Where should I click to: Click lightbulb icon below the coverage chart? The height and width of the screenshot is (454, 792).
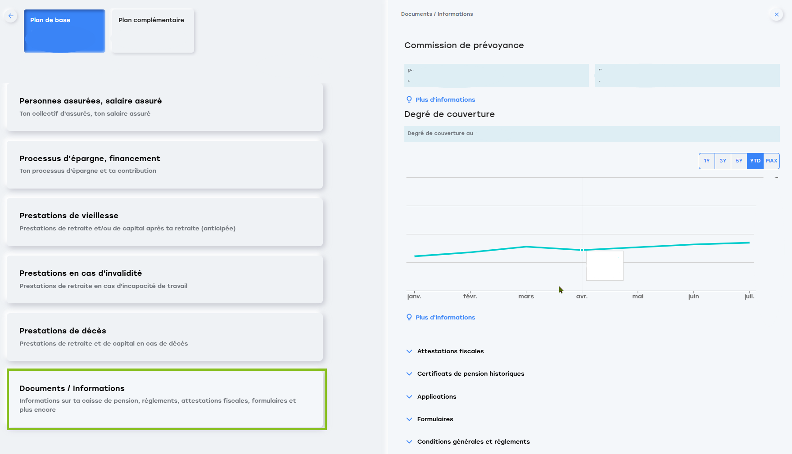409,317
